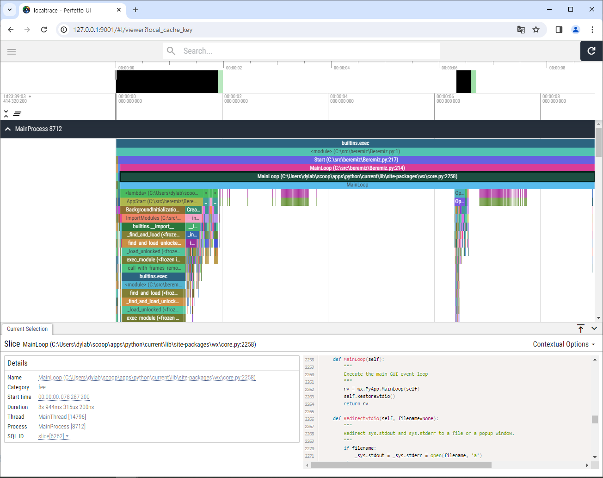This screenshot has width=603, height=478.
Task: Select the ImportModules slice
Action: pos(153,218)
